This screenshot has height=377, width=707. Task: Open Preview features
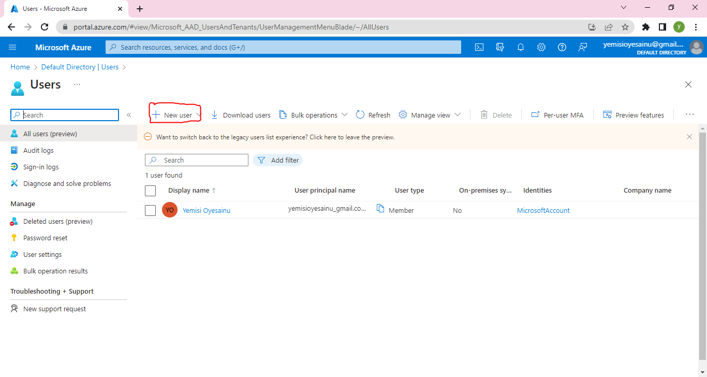coord(634,115)
